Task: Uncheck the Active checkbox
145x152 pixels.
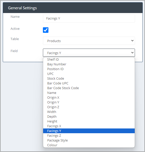Action: point(46,30)
